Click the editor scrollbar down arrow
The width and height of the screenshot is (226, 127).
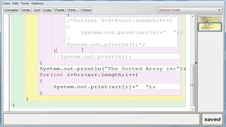192,109
